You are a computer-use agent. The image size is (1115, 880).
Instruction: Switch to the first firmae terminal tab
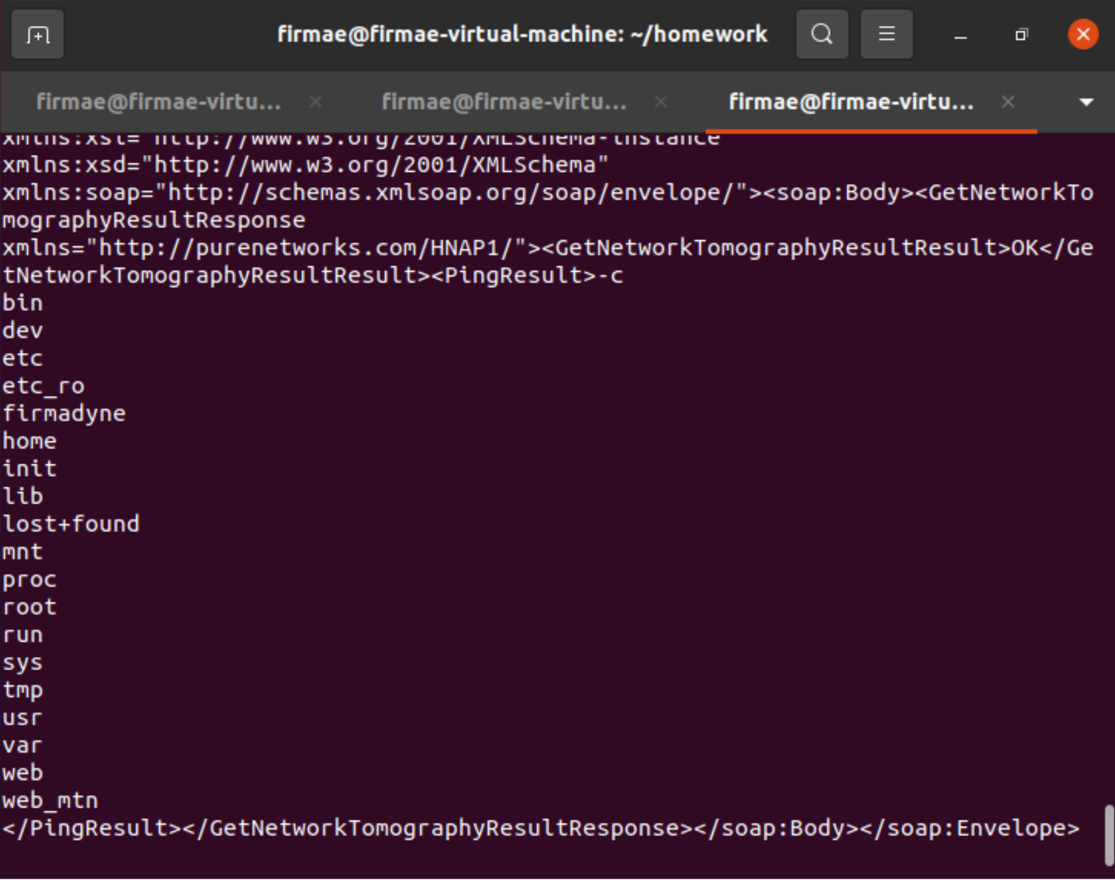coord(159,102)
